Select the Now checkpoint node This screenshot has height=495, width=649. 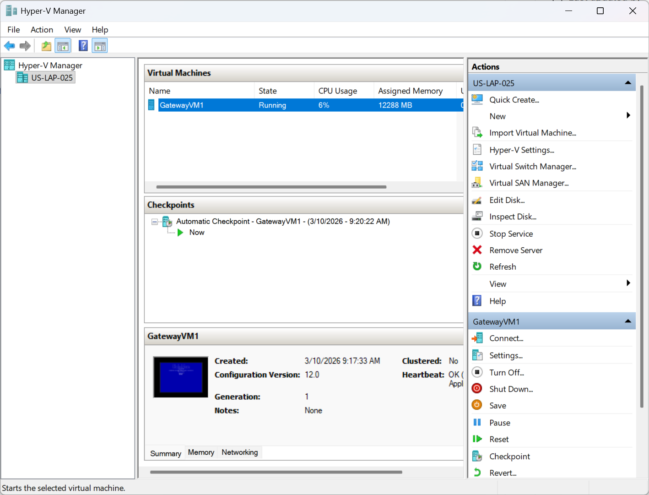tap(197, 233)
